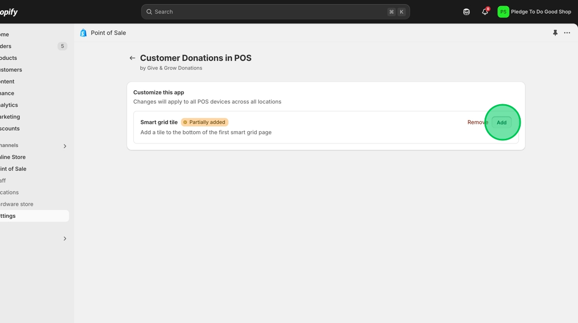Open the Sidekick assistant icon in top bar
578x323 pixels.
pyautogui.click(x=467, y=12)
